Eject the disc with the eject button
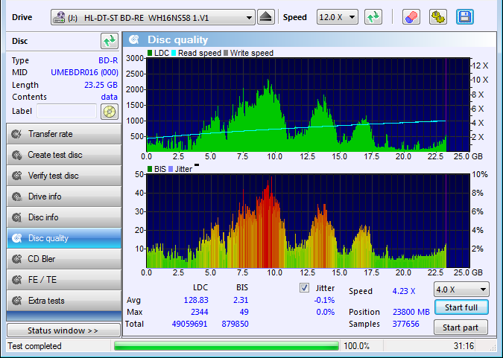 [x=266, y=17]
